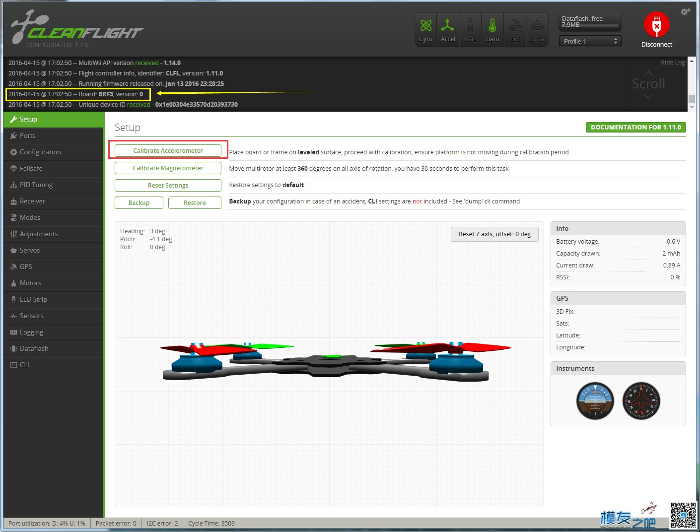Click the log scrollbar thumb
This screenshot has height=532, width=700.
(692, 99)
